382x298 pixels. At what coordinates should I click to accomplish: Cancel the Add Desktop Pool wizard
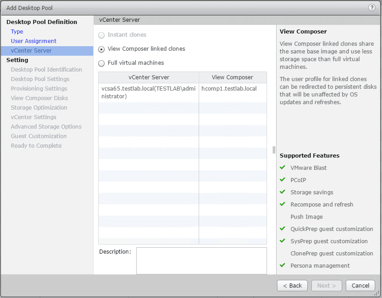[x=360, y=286]
